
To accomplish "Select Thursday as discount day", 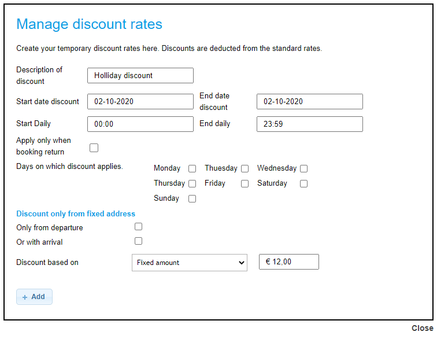I will (x=192, y=184).
